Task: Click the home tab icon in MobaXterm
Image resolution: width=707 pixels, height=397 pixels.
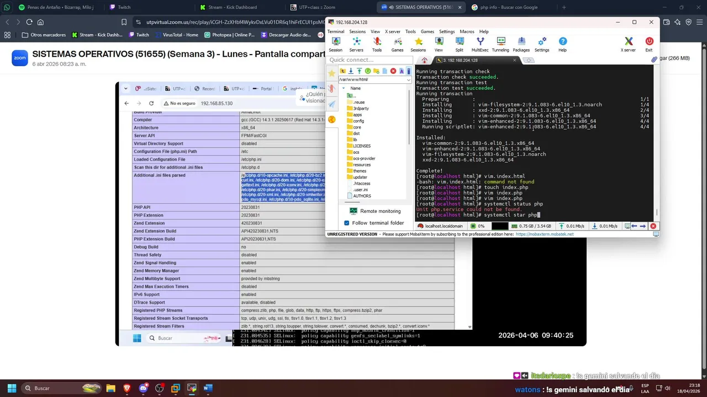Action: (x=424, y=60)
